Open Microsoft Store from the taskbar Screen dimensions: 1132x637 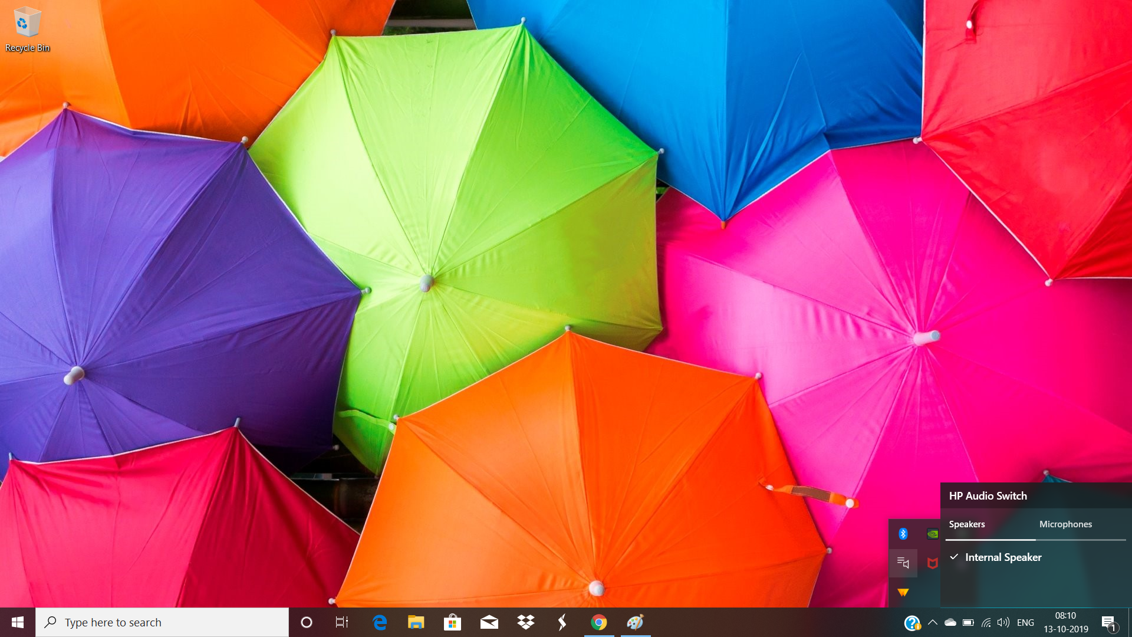tap(453, 622)
